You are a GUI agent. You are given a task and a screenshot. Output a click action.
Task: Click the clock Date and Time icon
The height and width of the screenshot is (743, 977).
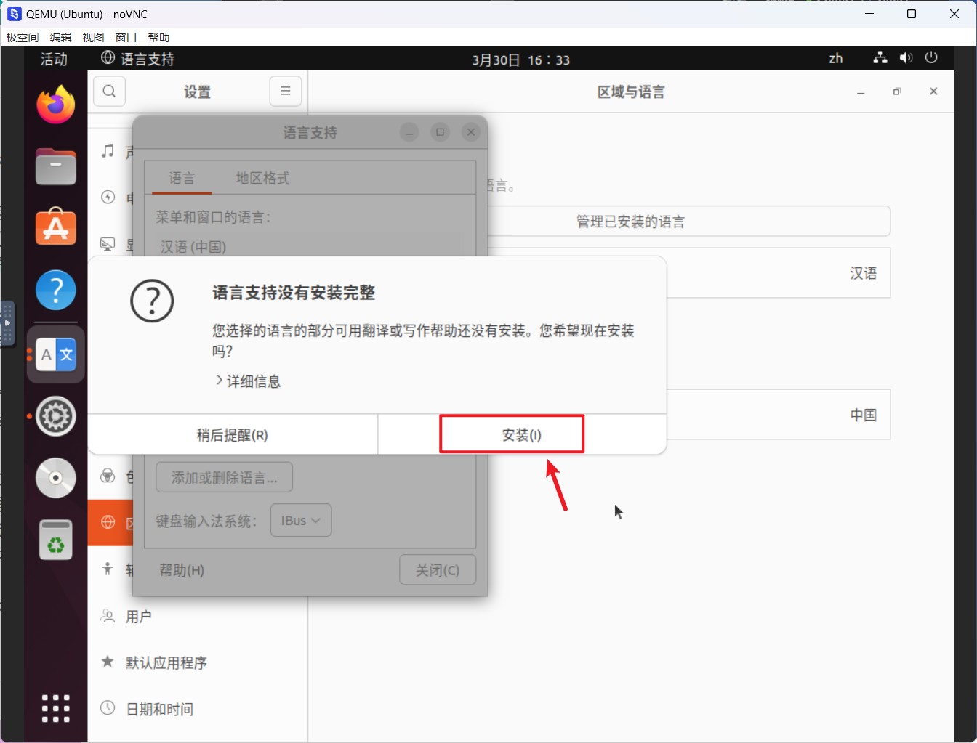point(108,708)
